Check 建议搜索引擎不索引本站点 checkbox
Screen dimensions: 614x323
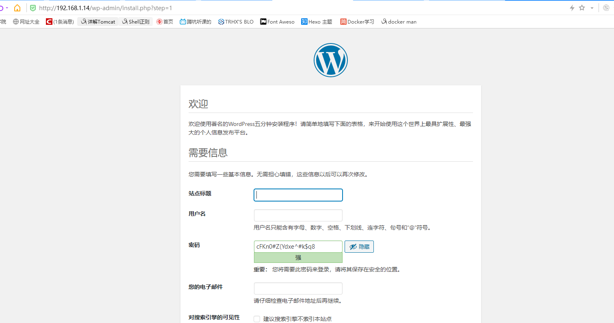[x=257, y=319]
